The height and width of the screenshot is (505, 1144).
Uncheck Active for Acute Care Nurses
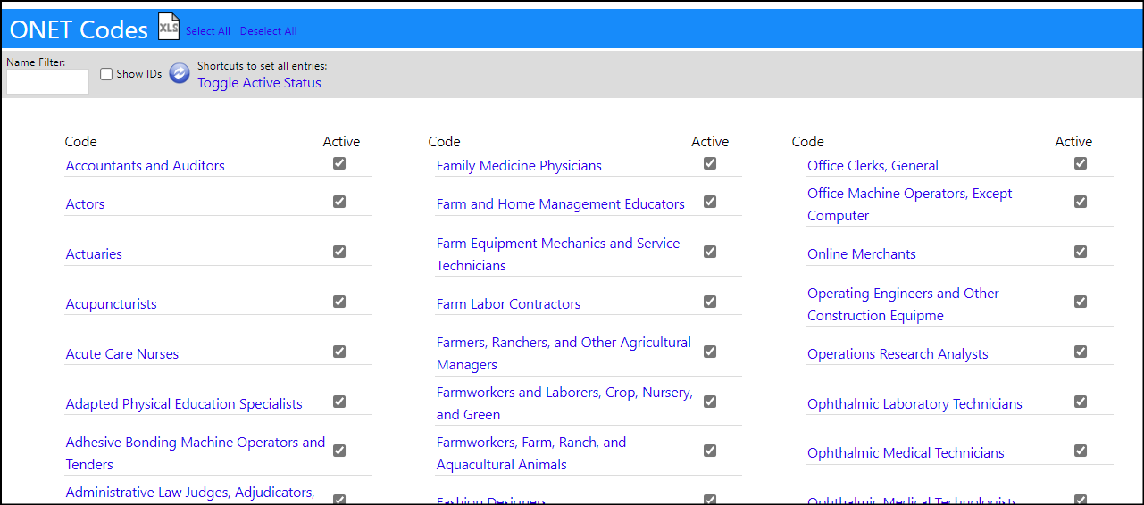pos(339,352)
